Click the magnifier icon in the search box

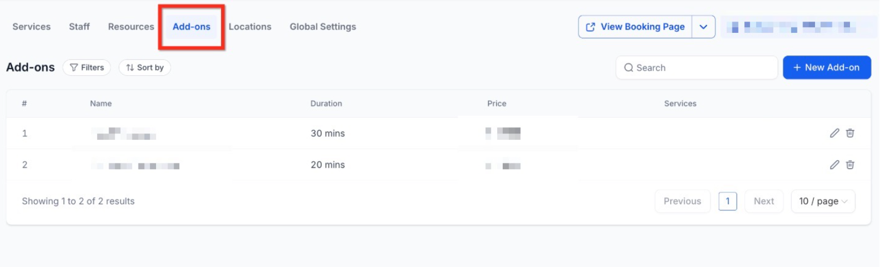pyautogui.click(x=628, y=68)
